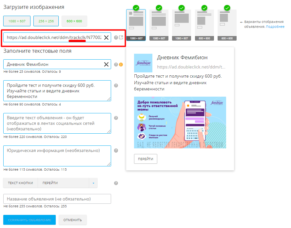Click 'Не более 25 символов. Осталось: 9'
This screenshot has width=291, height=228.
[32, 72]
